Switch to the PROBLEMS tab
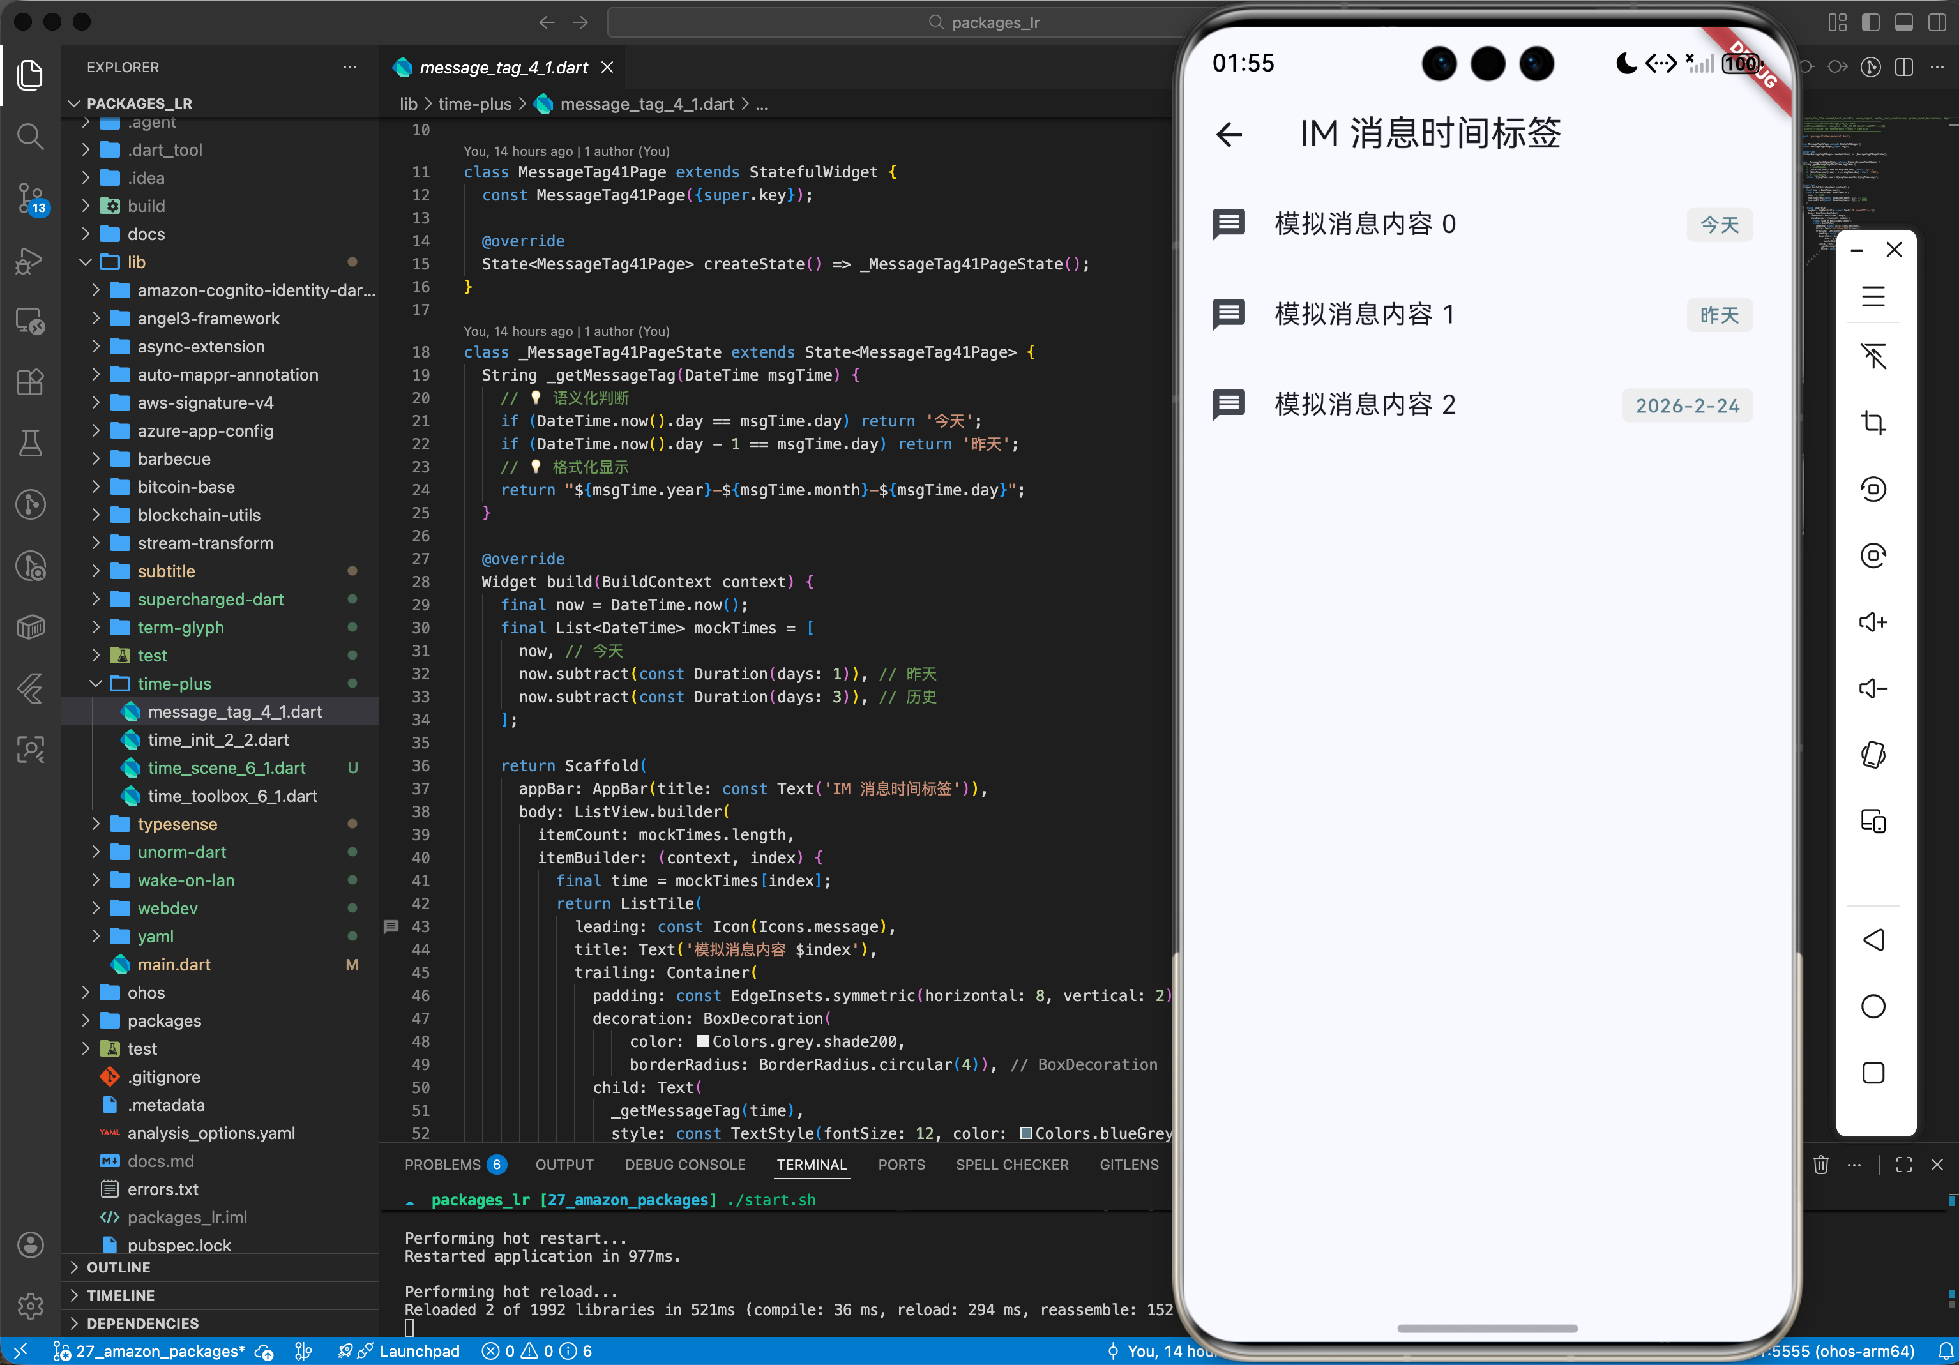This screenshot has height=1365, width=1959. 443,1165
